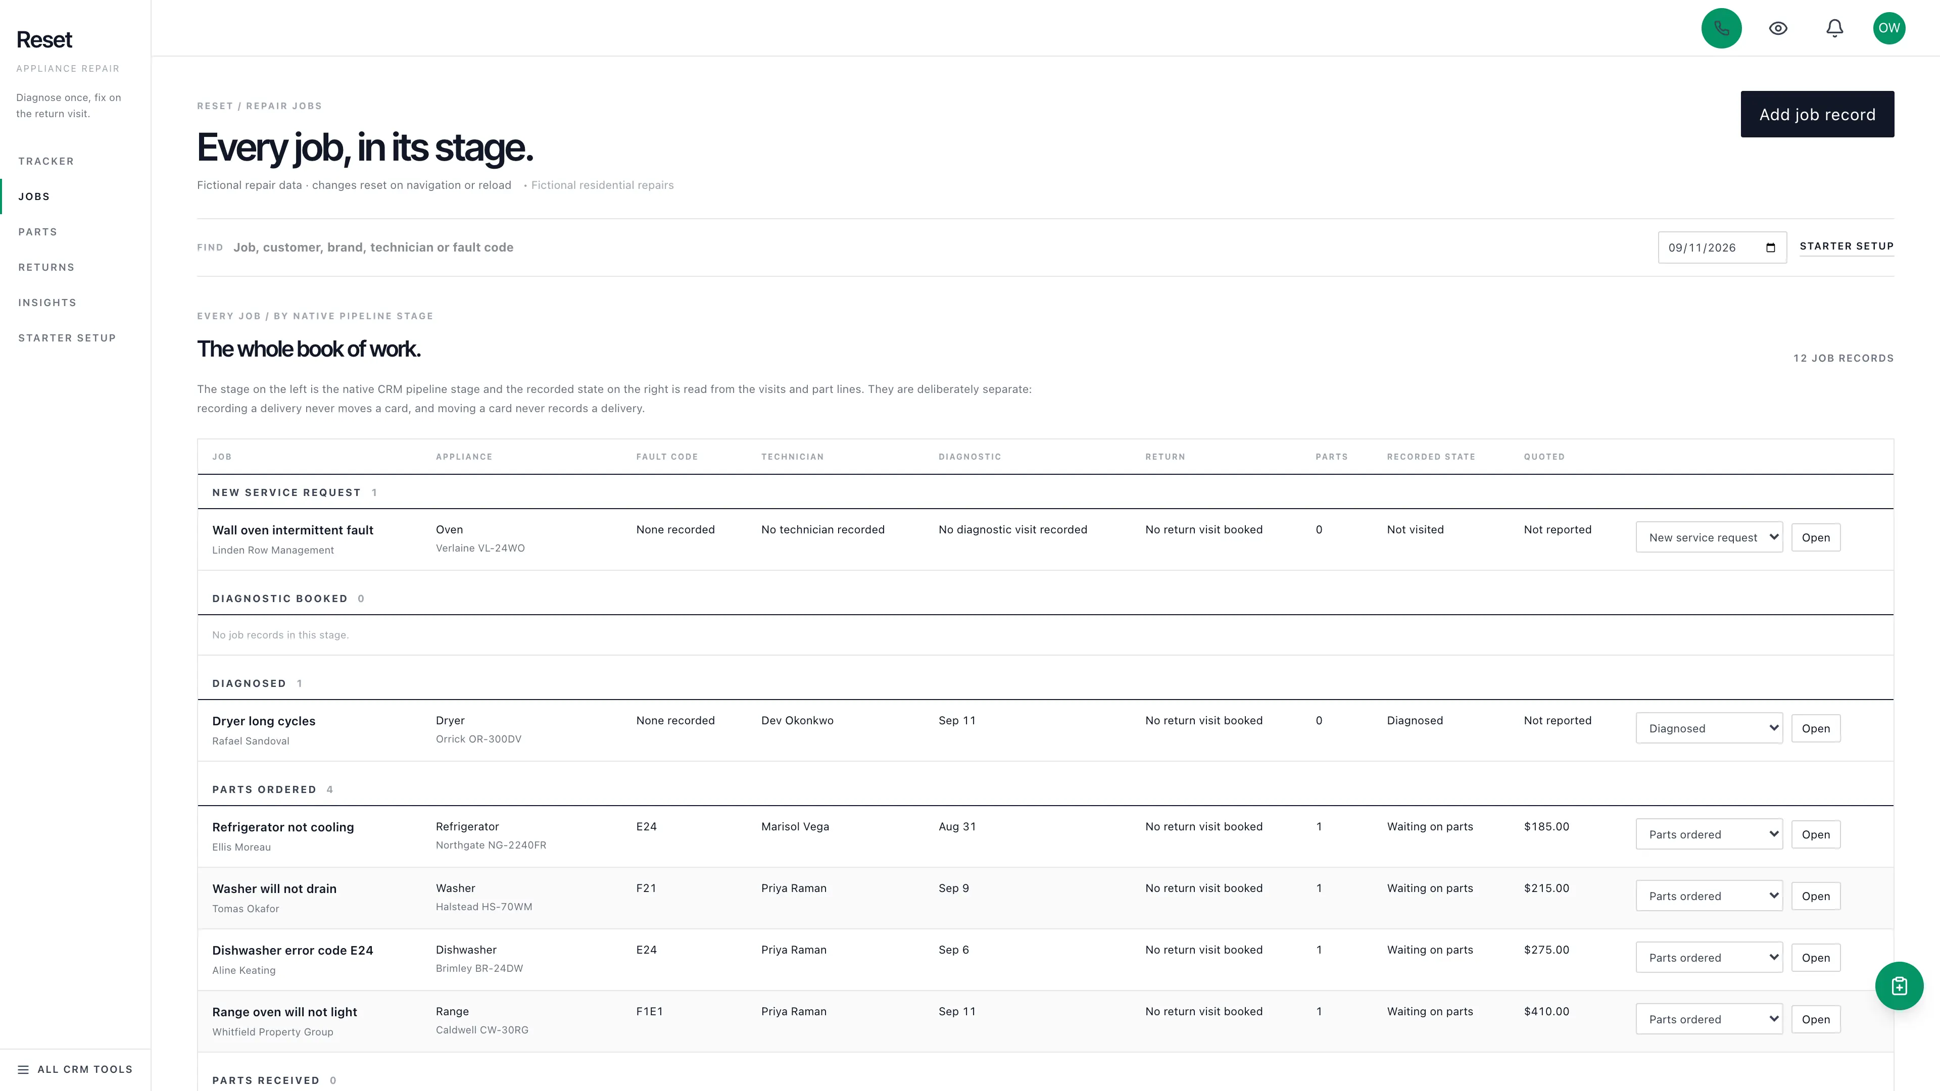Viewport: 1940px width, 1091px height.
Task: Open the notifications bell
Action: [x=1834, y=28]
